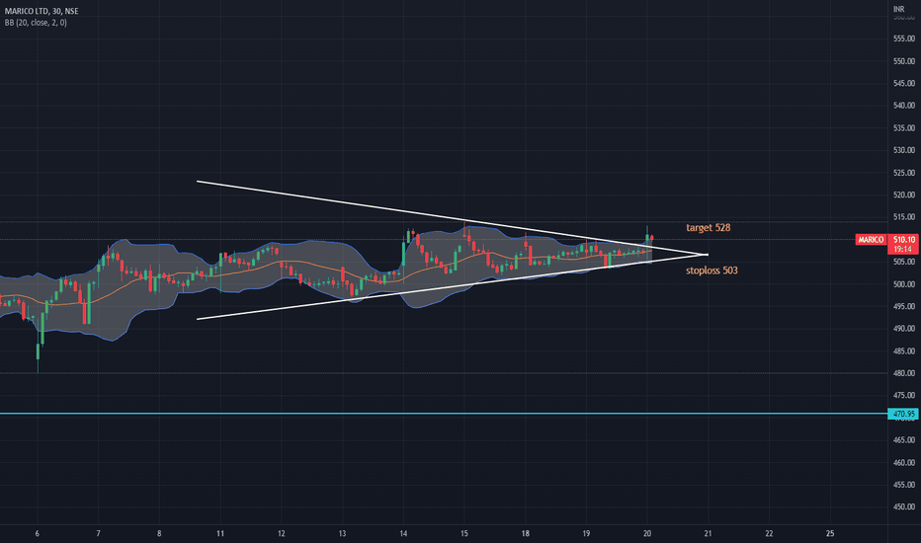921x543 pixels.
Task: Click the MARICO LTD, 30, NSE symbol title
Action: pos(42,11)
